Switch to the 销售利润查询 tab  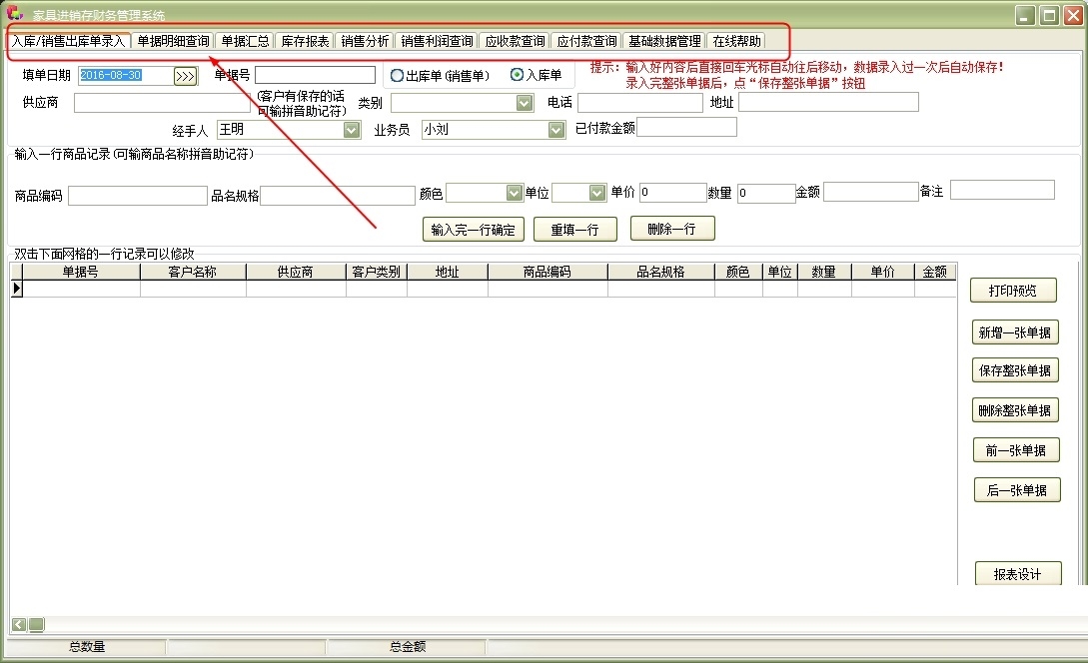pos(437,41)
